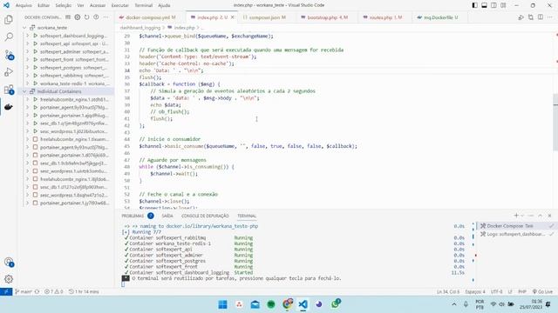Screen dimensions: 558x313
Task: Open the PROBLEMAS panel tab
Action: [x=133, y=216]
